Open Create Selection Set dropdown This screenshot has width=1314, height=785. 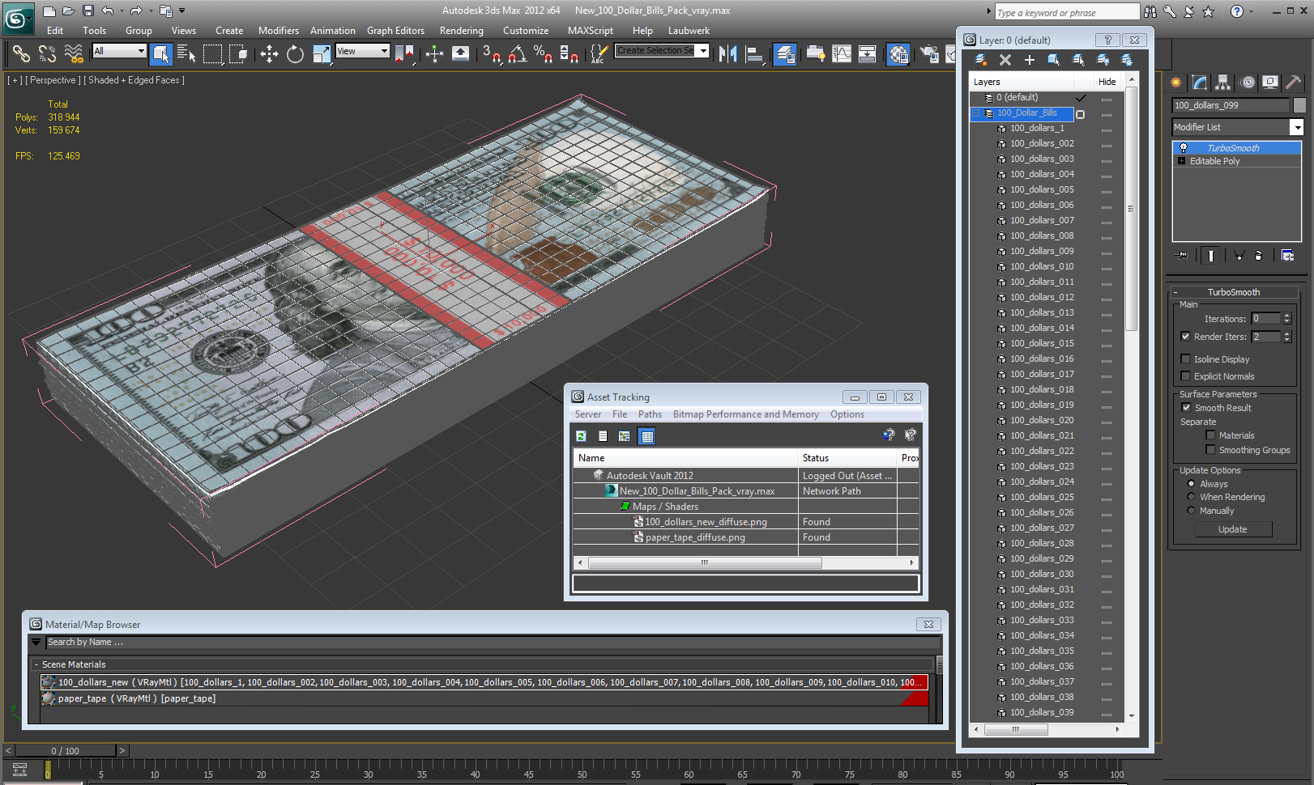[x=703, y=51]
